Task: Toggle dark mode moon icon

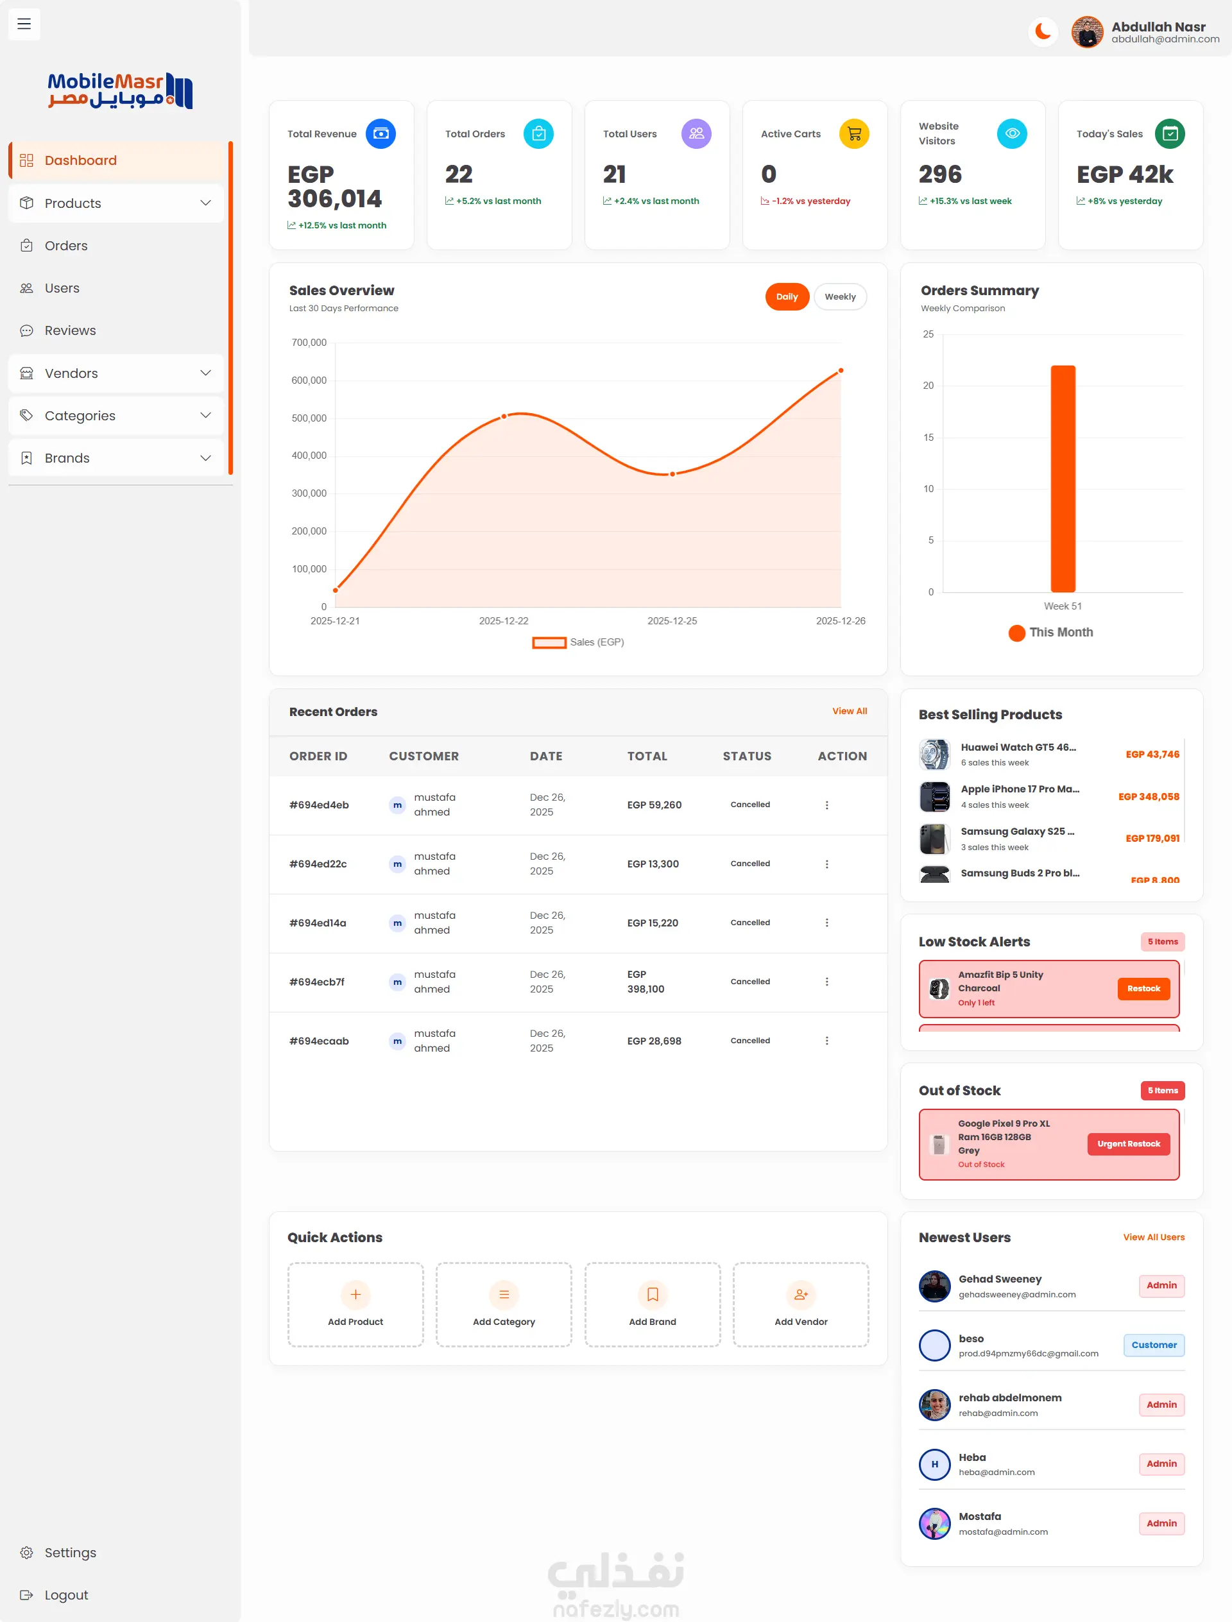Action: click(x=1042, y=31)
